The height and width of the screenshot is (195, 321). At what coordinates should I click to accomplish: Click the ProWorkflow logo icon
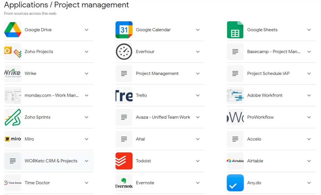tap(235, 117)
